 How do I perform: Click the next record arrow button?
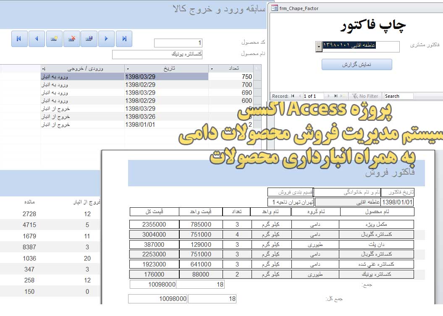click(x=107, y=39)
